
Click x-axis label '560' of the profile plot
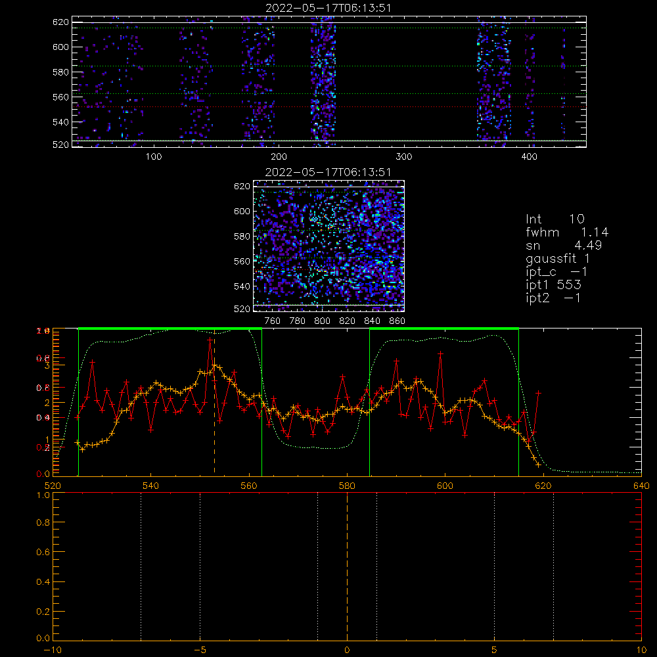(249, 486)
